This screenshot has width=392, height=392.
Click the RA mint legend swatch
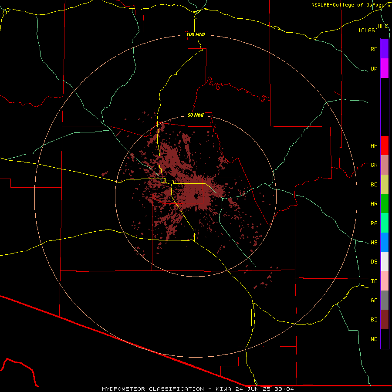pos(385,223)
